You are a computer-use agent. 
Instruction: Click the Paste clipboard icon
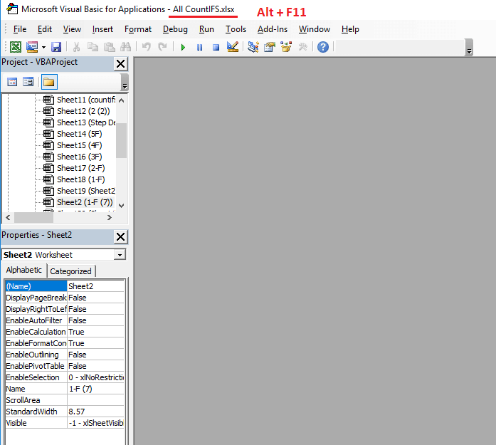(110, 47)
